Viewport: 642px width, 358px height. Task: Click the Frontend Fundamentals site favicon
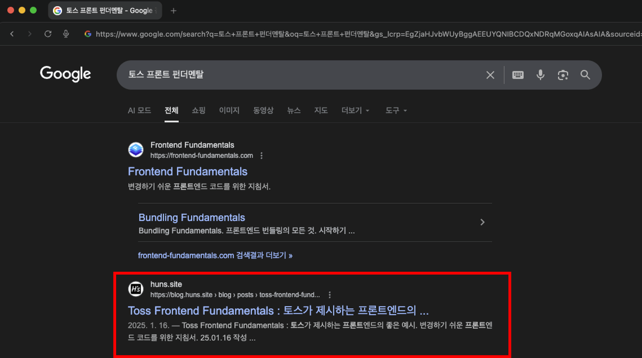coord(135,149)
